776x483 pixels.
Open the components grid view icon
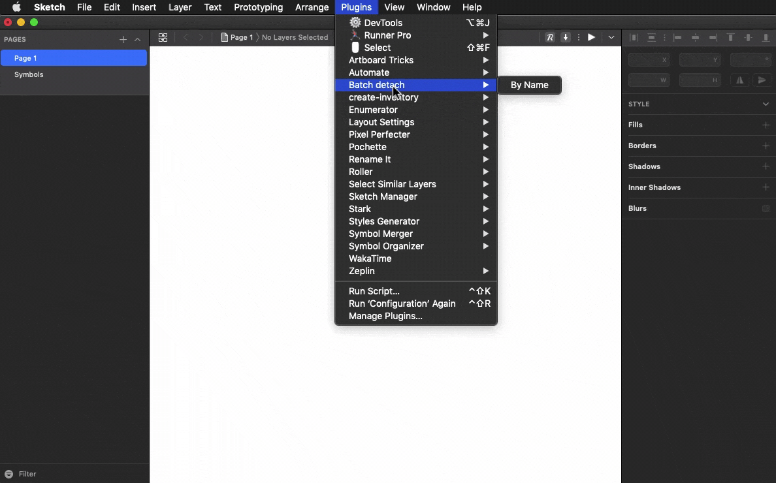(x=163, y=38)
